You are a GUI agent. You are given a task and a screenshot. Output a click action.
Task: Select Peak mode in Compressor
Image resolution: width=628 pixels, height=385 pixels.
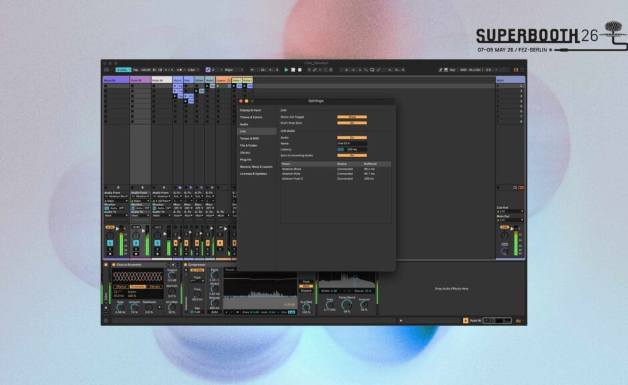point(307,281)
